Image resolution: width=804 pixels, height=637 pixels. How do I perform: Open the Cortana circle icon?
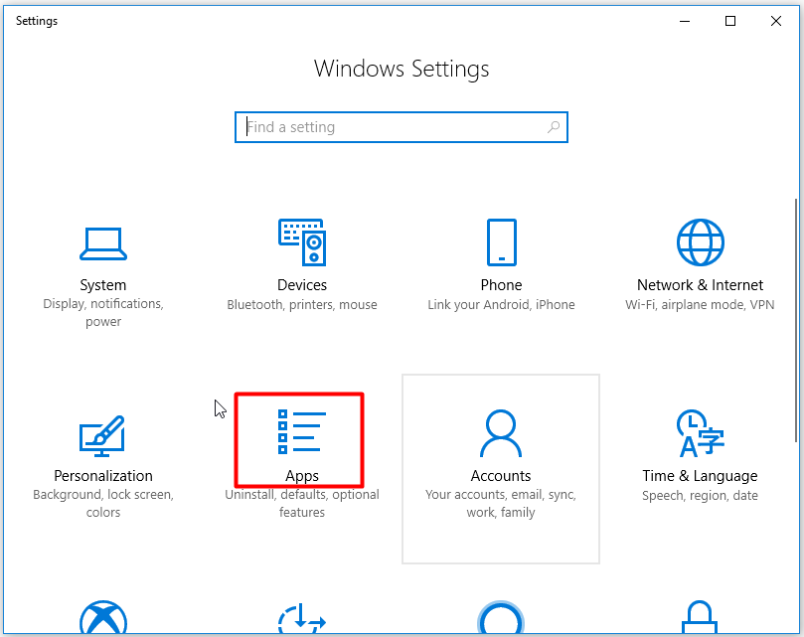click(501, 617)
